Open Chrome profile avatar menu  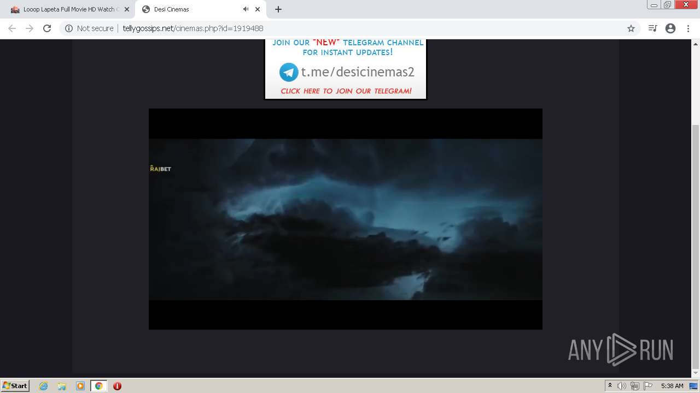(x=670, y=28)
